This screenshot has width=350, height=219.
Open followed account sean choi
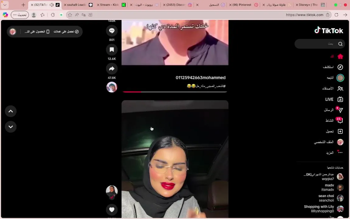331,198
